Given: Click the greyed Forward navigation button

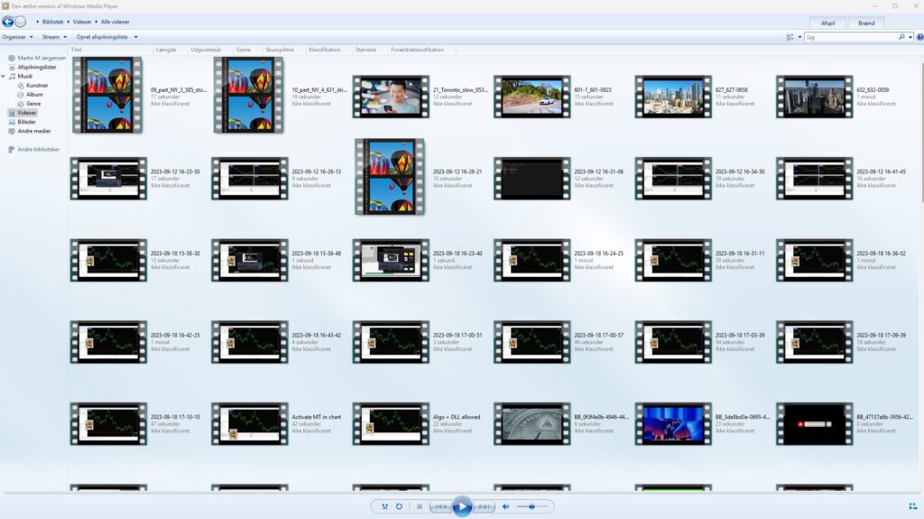Looking at the screenshot, I should (x=21, y=22).
